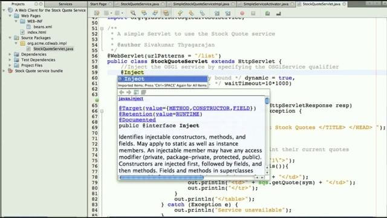This screenshot has width=387, height=218.
Task: Select index.html in project tree
Action: tap(37, 32)
